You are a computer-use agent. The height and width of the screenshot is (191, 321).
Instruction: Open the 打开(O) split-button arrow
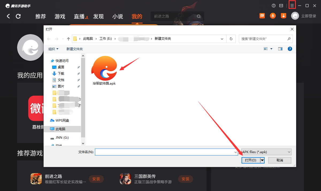click(262, 160)
